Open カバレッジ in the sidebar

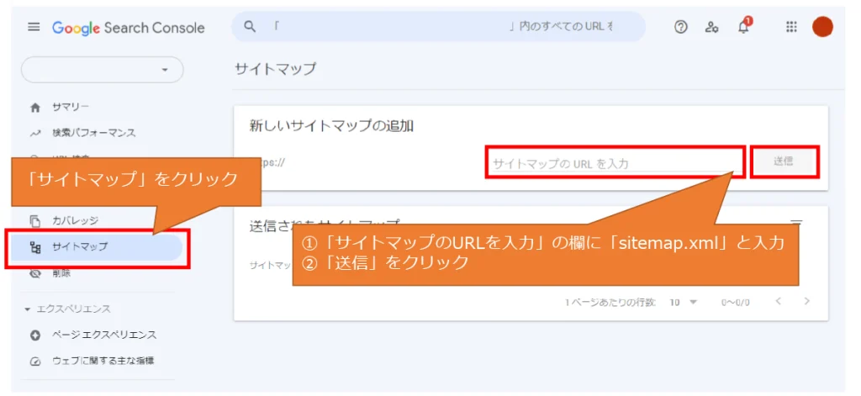[x=74, y=220]
